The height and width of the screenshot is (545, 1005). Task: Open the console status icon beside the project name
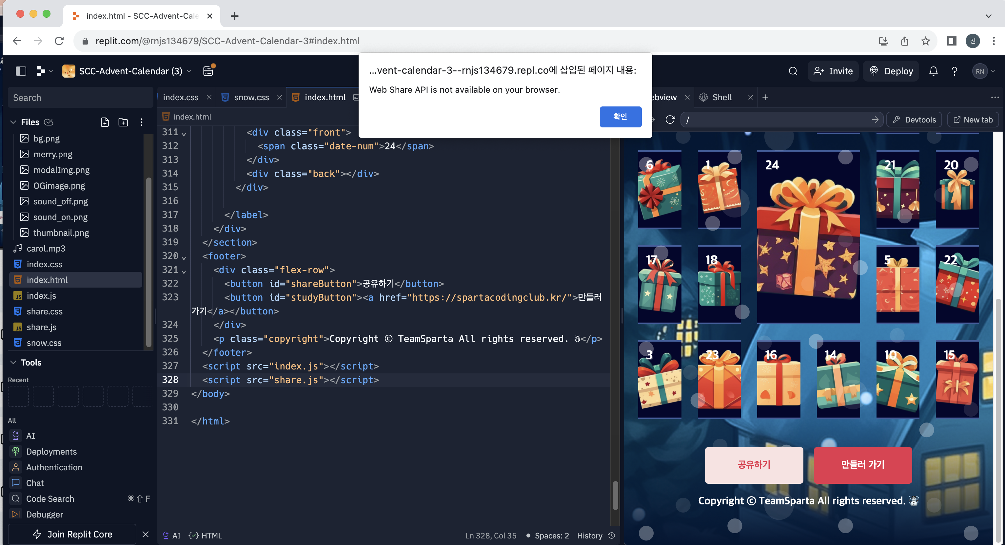click(209, 70)
